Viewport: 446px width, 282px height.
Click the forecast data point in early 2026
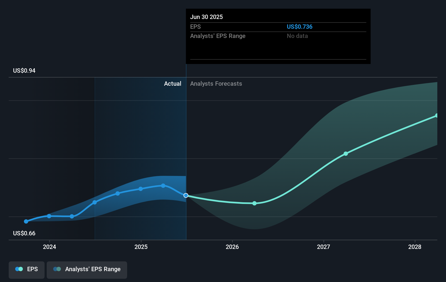pyautogui.click(x=255, y=203)
